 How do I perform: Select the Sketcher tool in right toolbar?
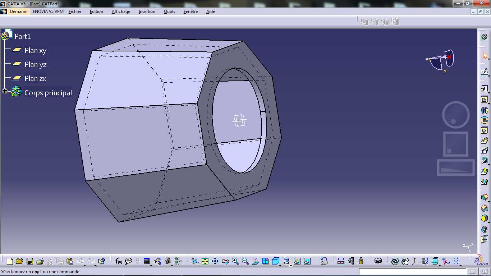[484, 72]
